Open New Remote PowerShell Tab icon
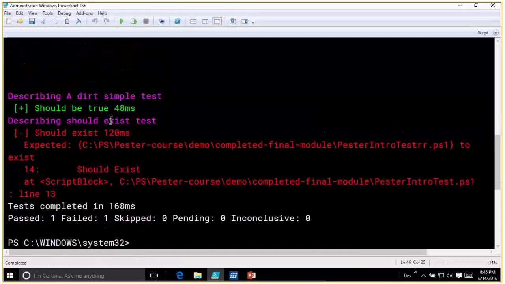This screenshot has width=505, height=284. point(161,21)
